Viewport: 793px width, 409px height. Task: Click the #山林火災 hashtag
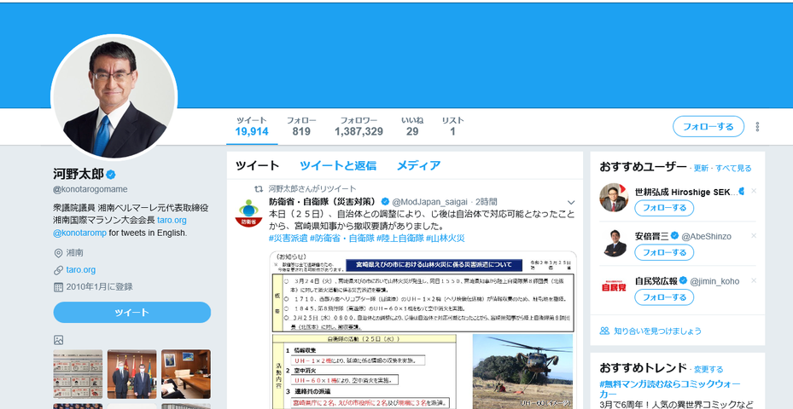(446, 238)
